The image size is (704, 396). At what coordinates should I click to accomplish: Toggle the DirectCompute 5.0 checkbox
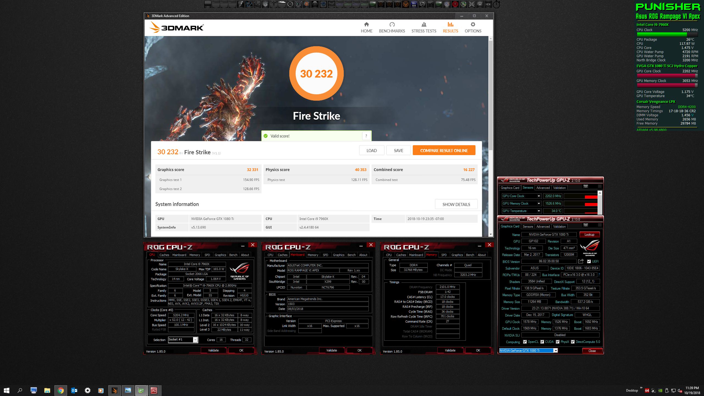coord(573,342)
